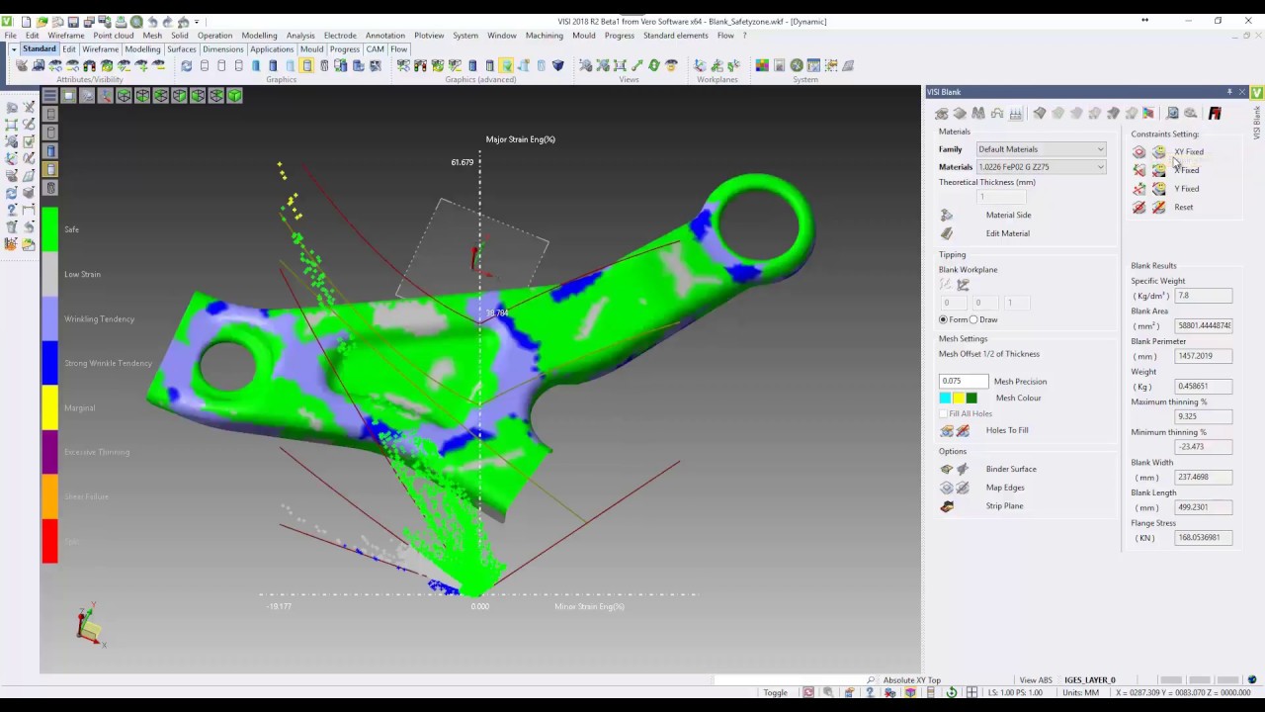This screenshot has height=712, width=1265.
Task: Click the Flange Stress value field
Action: (x=1204, y=538)
